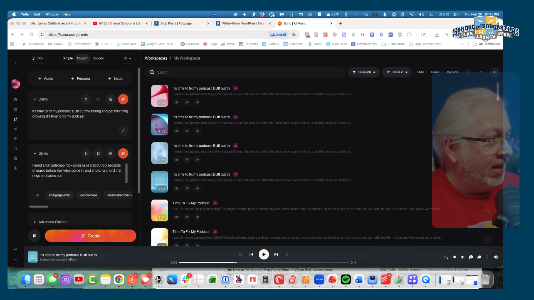This screenshot has width=534, height=300.
Task: Click the undo icon in Styles section
Action: pos(86,153)
